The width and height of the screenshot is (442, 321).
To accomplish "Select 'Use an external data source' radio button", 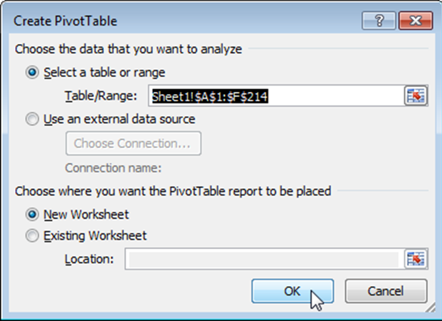I will click(32, 120).
